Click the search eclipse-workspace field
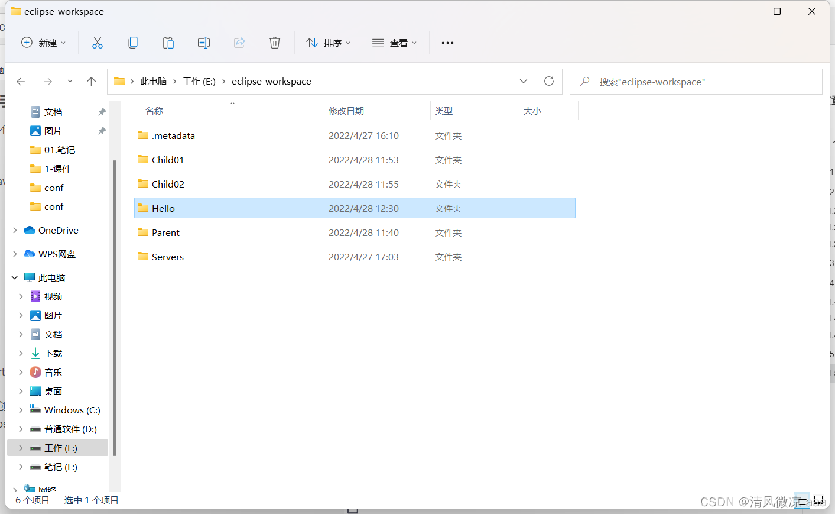Screen dimensions: 835x514 (x=696, y=82)
